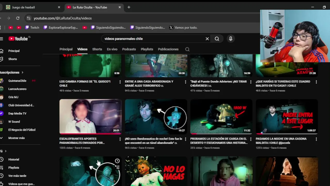Play NADIE ENTRA A ESTE LUGAR thumbnail

click(287, 117)
